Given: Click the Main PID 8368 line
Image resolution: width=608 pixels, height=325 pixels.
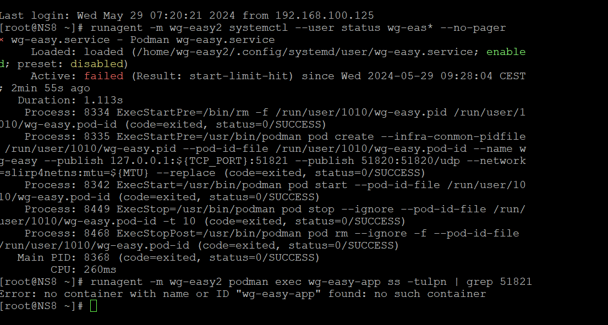Looking at the screenshot, I should [x=168, y=257].
